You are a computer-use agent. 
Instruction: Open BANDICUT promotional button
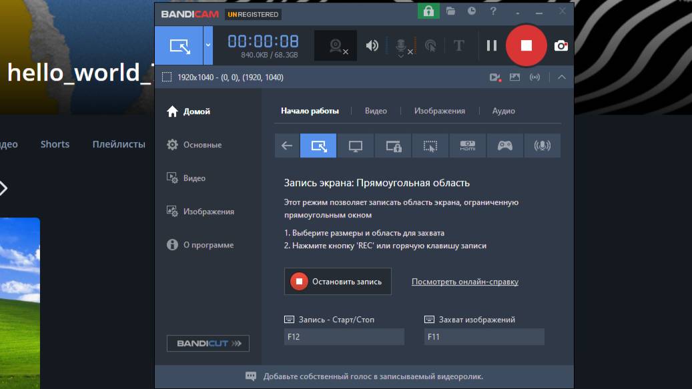click(x=208, y=343)
